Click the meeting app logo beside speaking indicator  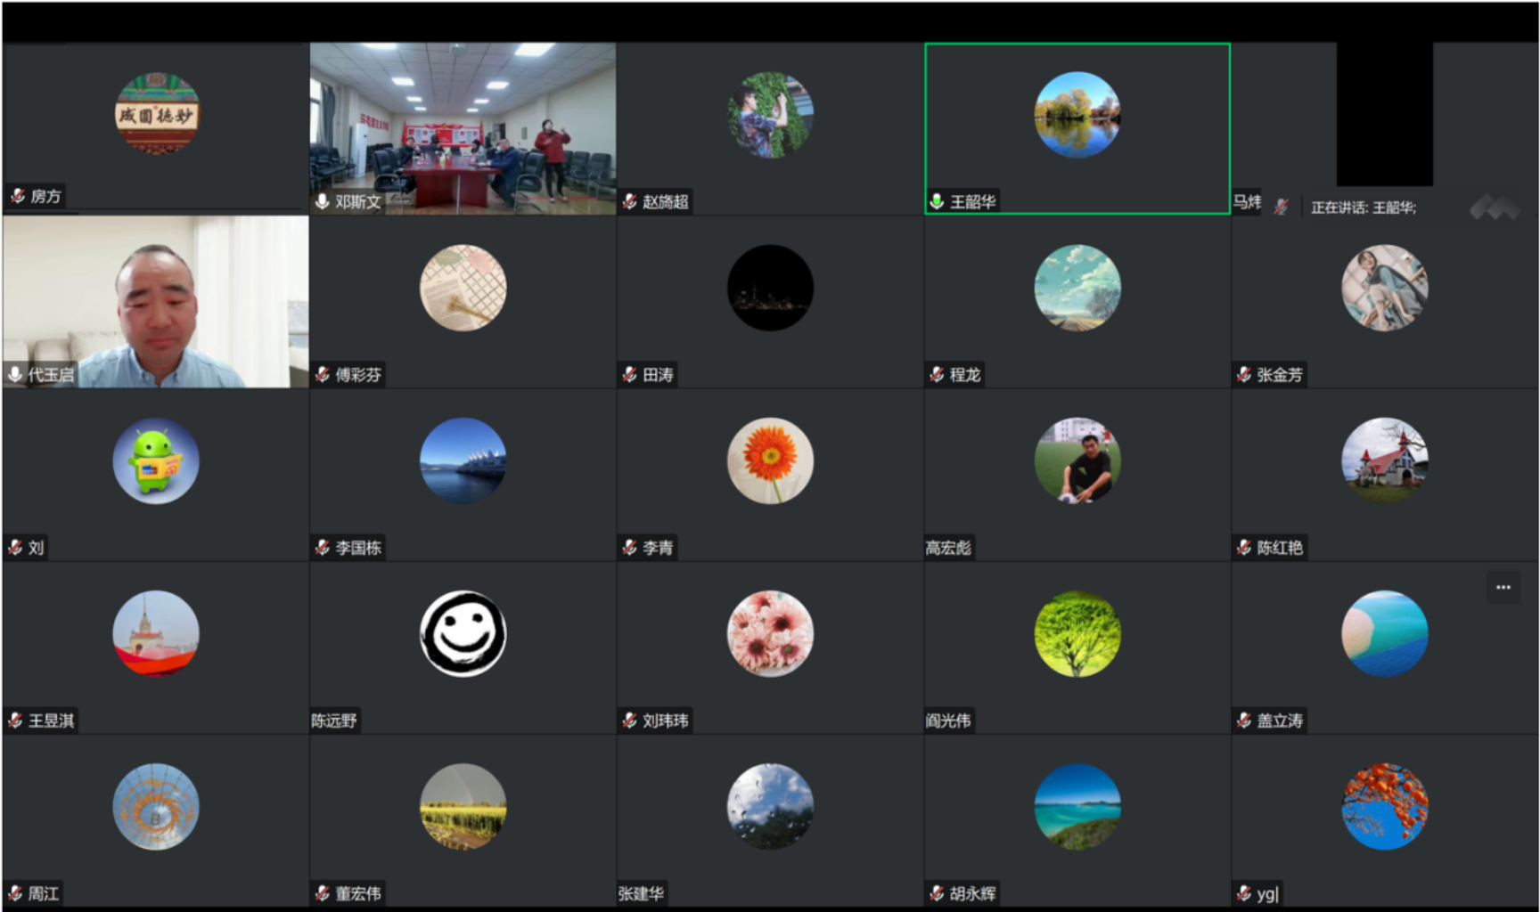coord(1495,208)
